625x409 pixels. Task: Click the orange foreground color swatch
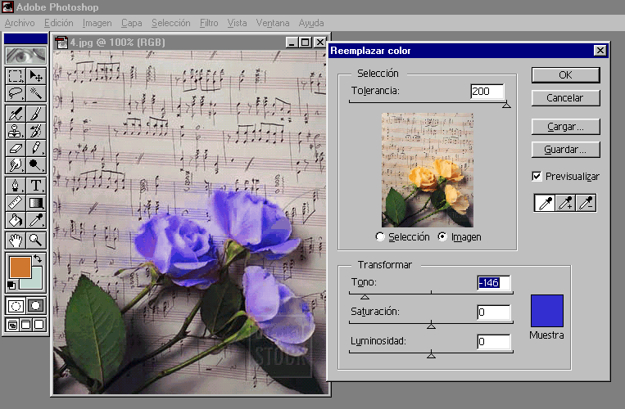click(20, 267)
